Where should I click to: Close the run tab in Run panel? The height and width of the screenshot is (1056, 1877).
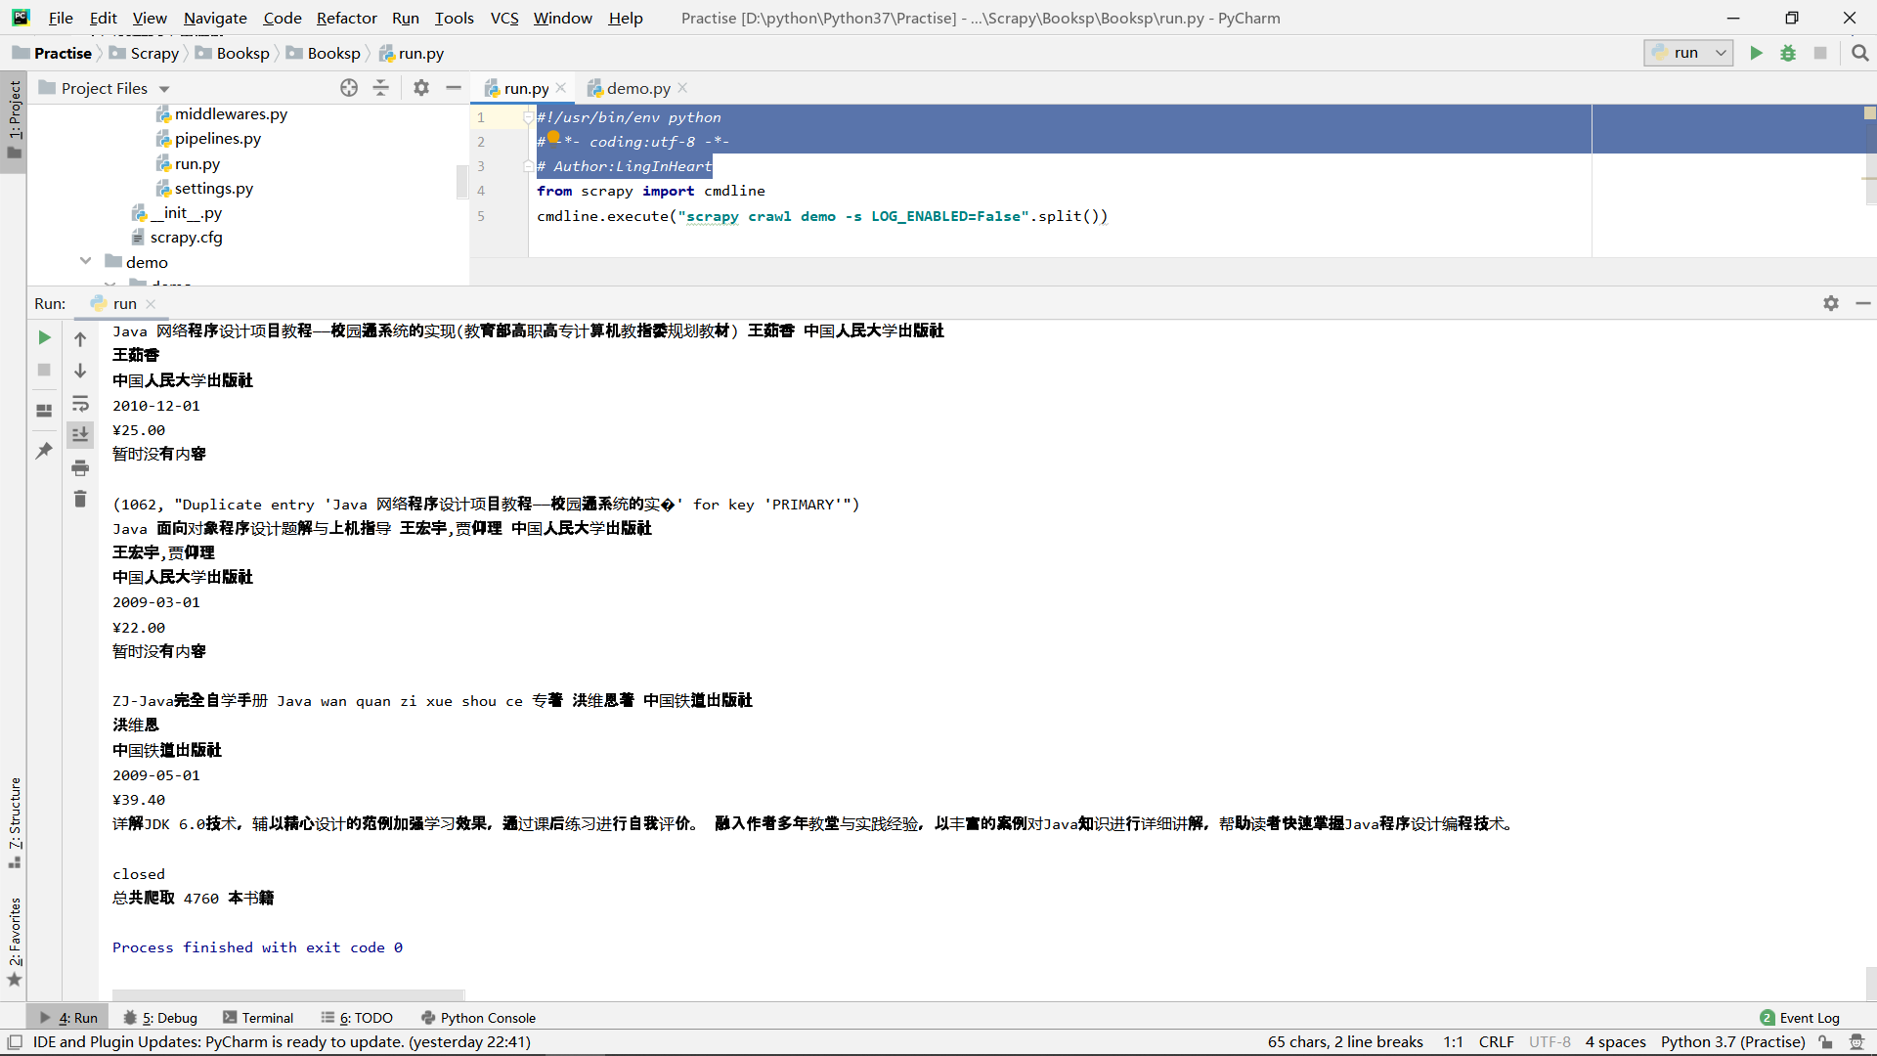[151, 304]
